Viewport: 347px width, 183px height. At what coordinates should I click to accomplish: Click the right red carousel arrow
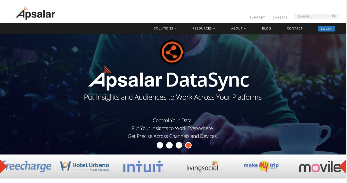(344, 166)
